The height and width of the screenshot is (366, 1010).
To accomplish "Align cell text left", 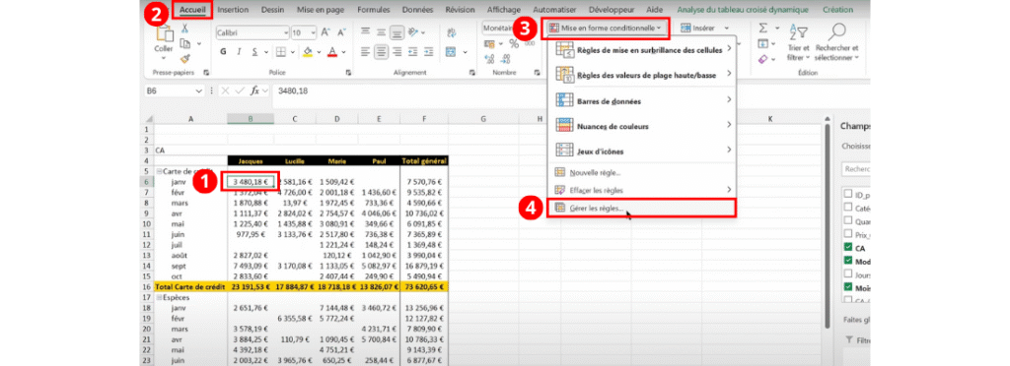I will click(x=365, y=52).
